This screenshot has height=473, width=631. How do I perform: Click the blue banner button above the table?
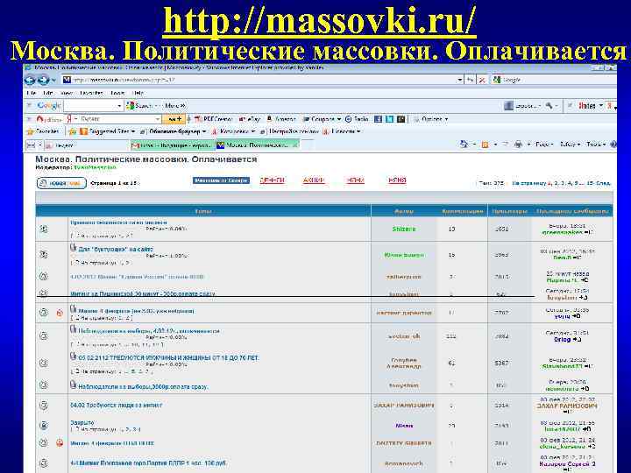221,180
